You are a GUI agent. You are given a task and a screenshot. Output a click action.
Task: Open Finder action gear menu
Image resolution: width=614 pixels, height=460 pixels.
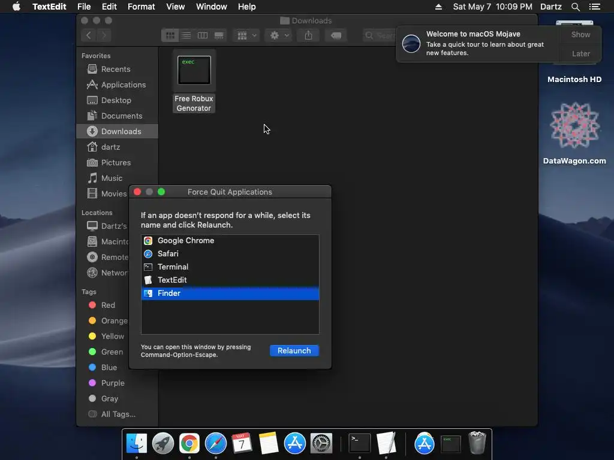coord(279,35)
